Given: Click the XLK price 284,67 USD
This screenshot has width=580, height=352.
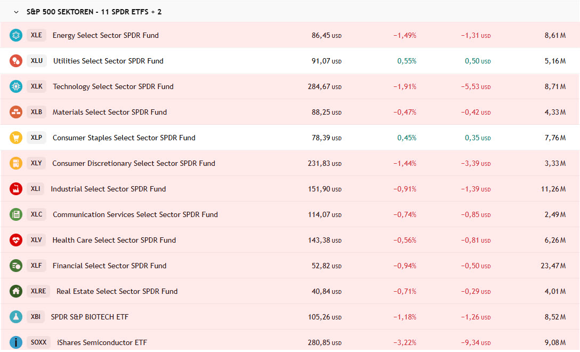Looking at the screenshot, I should pyautogui.click(x=324, y=86).
